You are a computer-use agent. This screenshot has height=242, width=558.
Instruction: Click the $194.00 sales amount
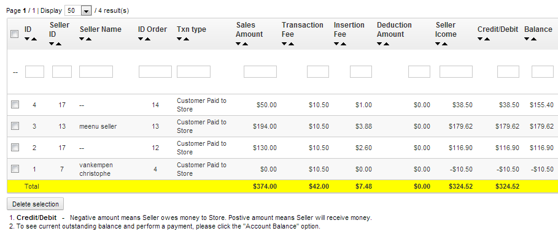point(265,126)
